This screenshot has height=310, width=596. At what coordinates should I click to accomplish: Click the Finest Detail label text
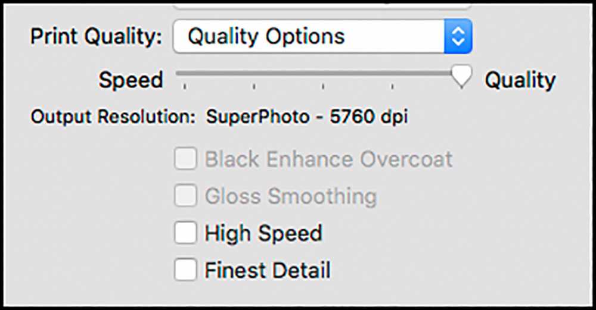[268, 270]
